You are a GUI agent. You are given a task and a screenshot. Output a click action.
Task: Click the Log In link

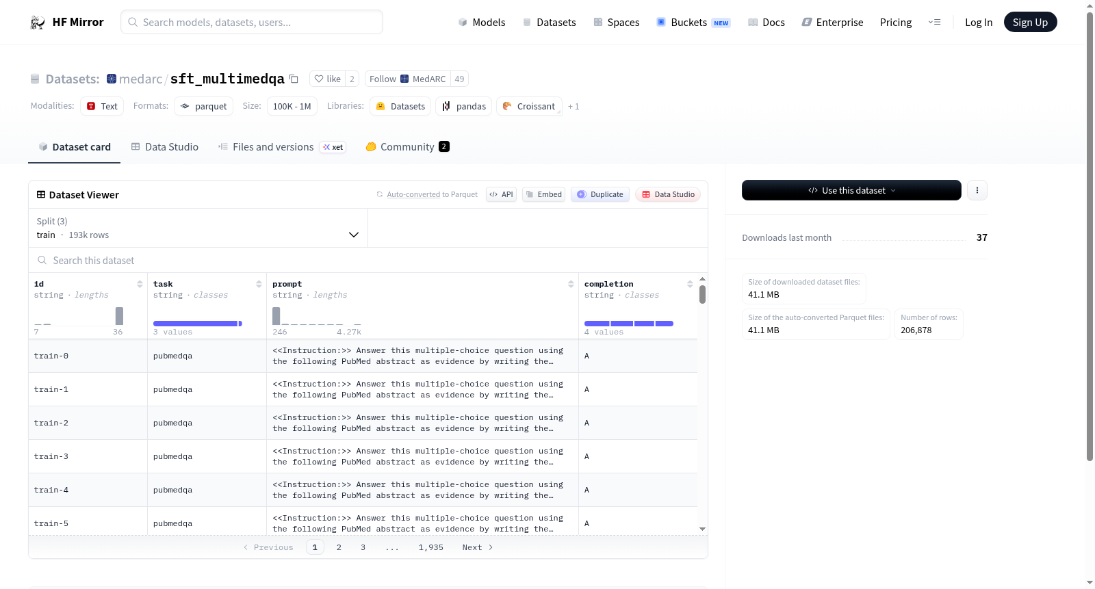point(979,23)
